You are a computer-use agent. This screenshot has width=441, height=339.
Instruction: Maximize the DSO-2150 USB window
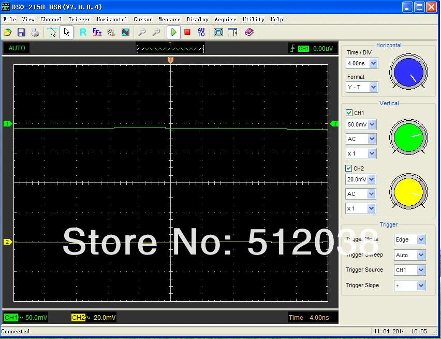coord(419,7)
